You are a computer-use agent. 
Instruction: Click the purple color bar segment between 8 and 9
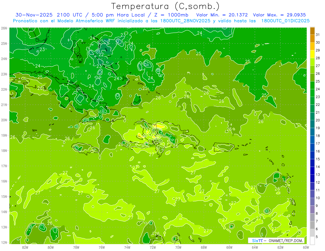pyautogui.click(x=312, y=209)
